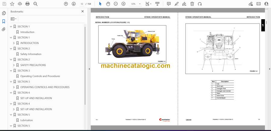Toggle the page thumbnails panel icon

pyautogui.click(x=4, y=13)
